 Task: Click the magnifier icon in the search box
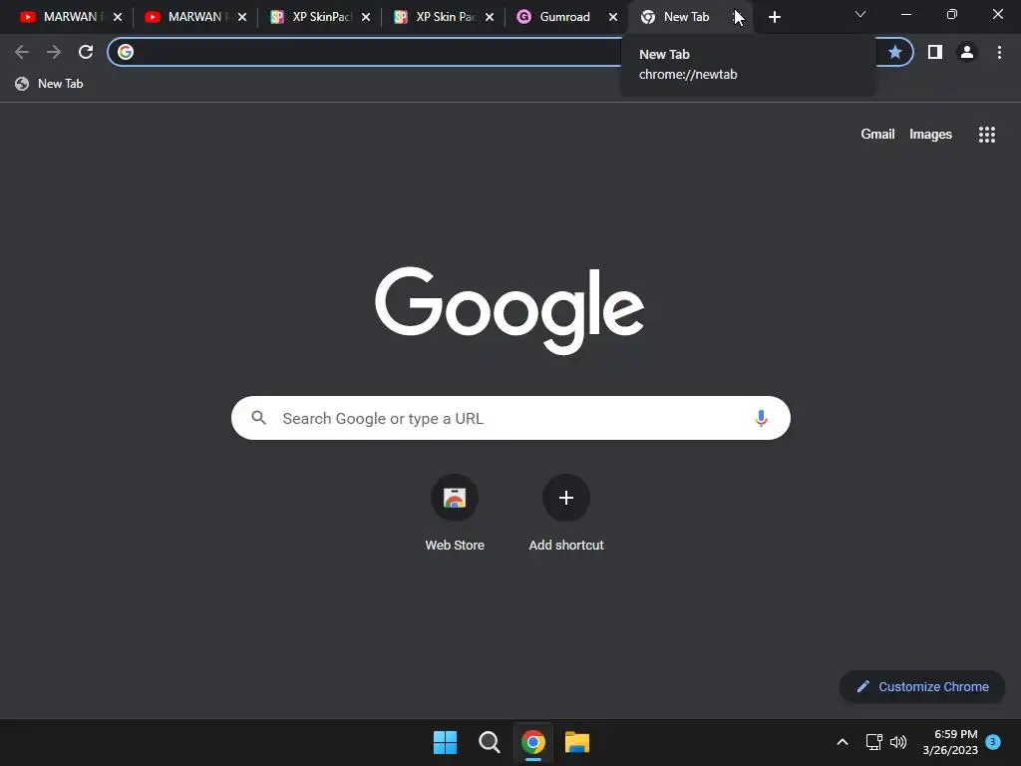[258, 418]
